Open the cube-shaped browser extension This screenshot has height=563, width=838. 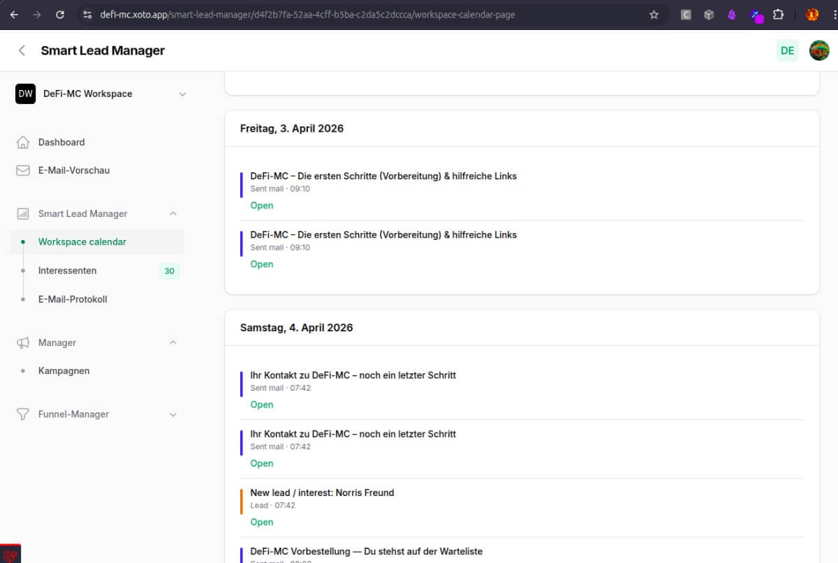click(x=709, y=14)
